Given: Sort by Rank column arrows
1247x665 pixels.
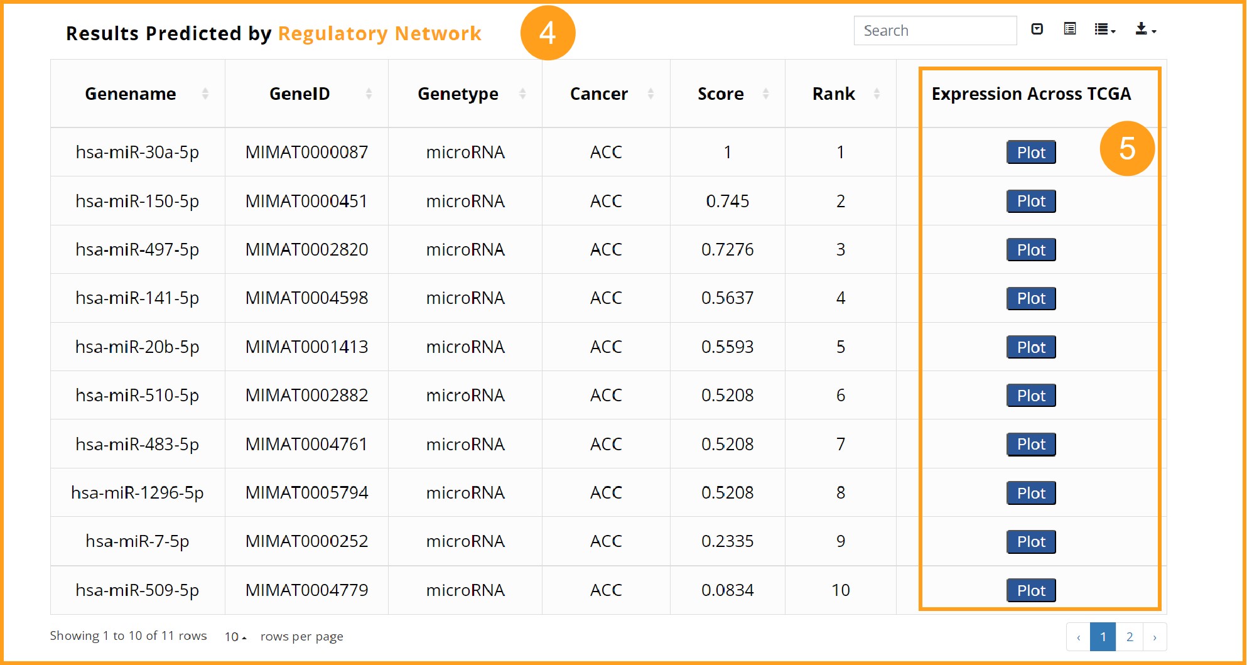Looking at the screenshot, I should pyautogui.click(x=877, y=94).
